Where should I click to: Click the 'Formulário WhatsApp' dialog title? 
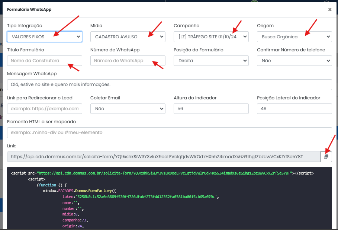[x=29, y=10]
